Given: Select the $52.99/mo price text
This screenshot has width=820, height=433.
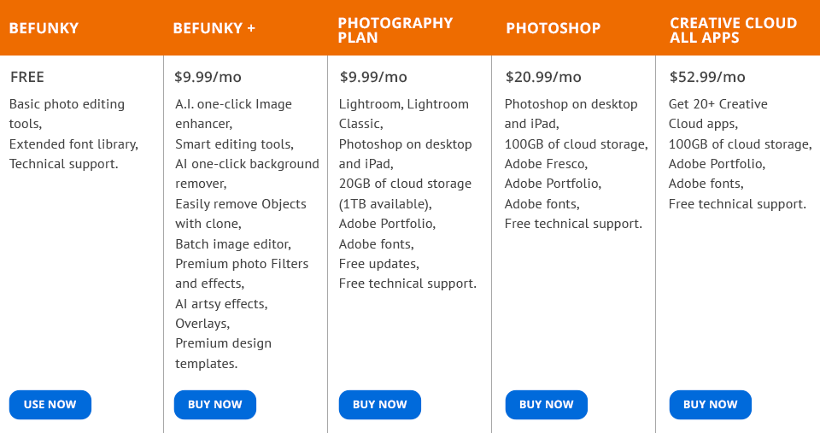Looking at the screenshot, I should click(x=707, y=78).
